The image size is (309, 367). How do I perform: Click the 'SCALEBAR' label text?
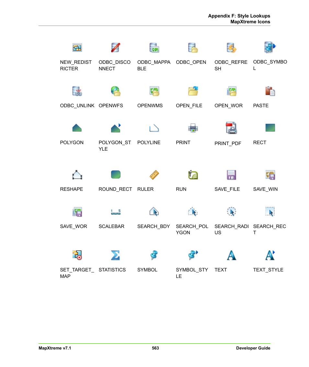click(x=111, y=226)
